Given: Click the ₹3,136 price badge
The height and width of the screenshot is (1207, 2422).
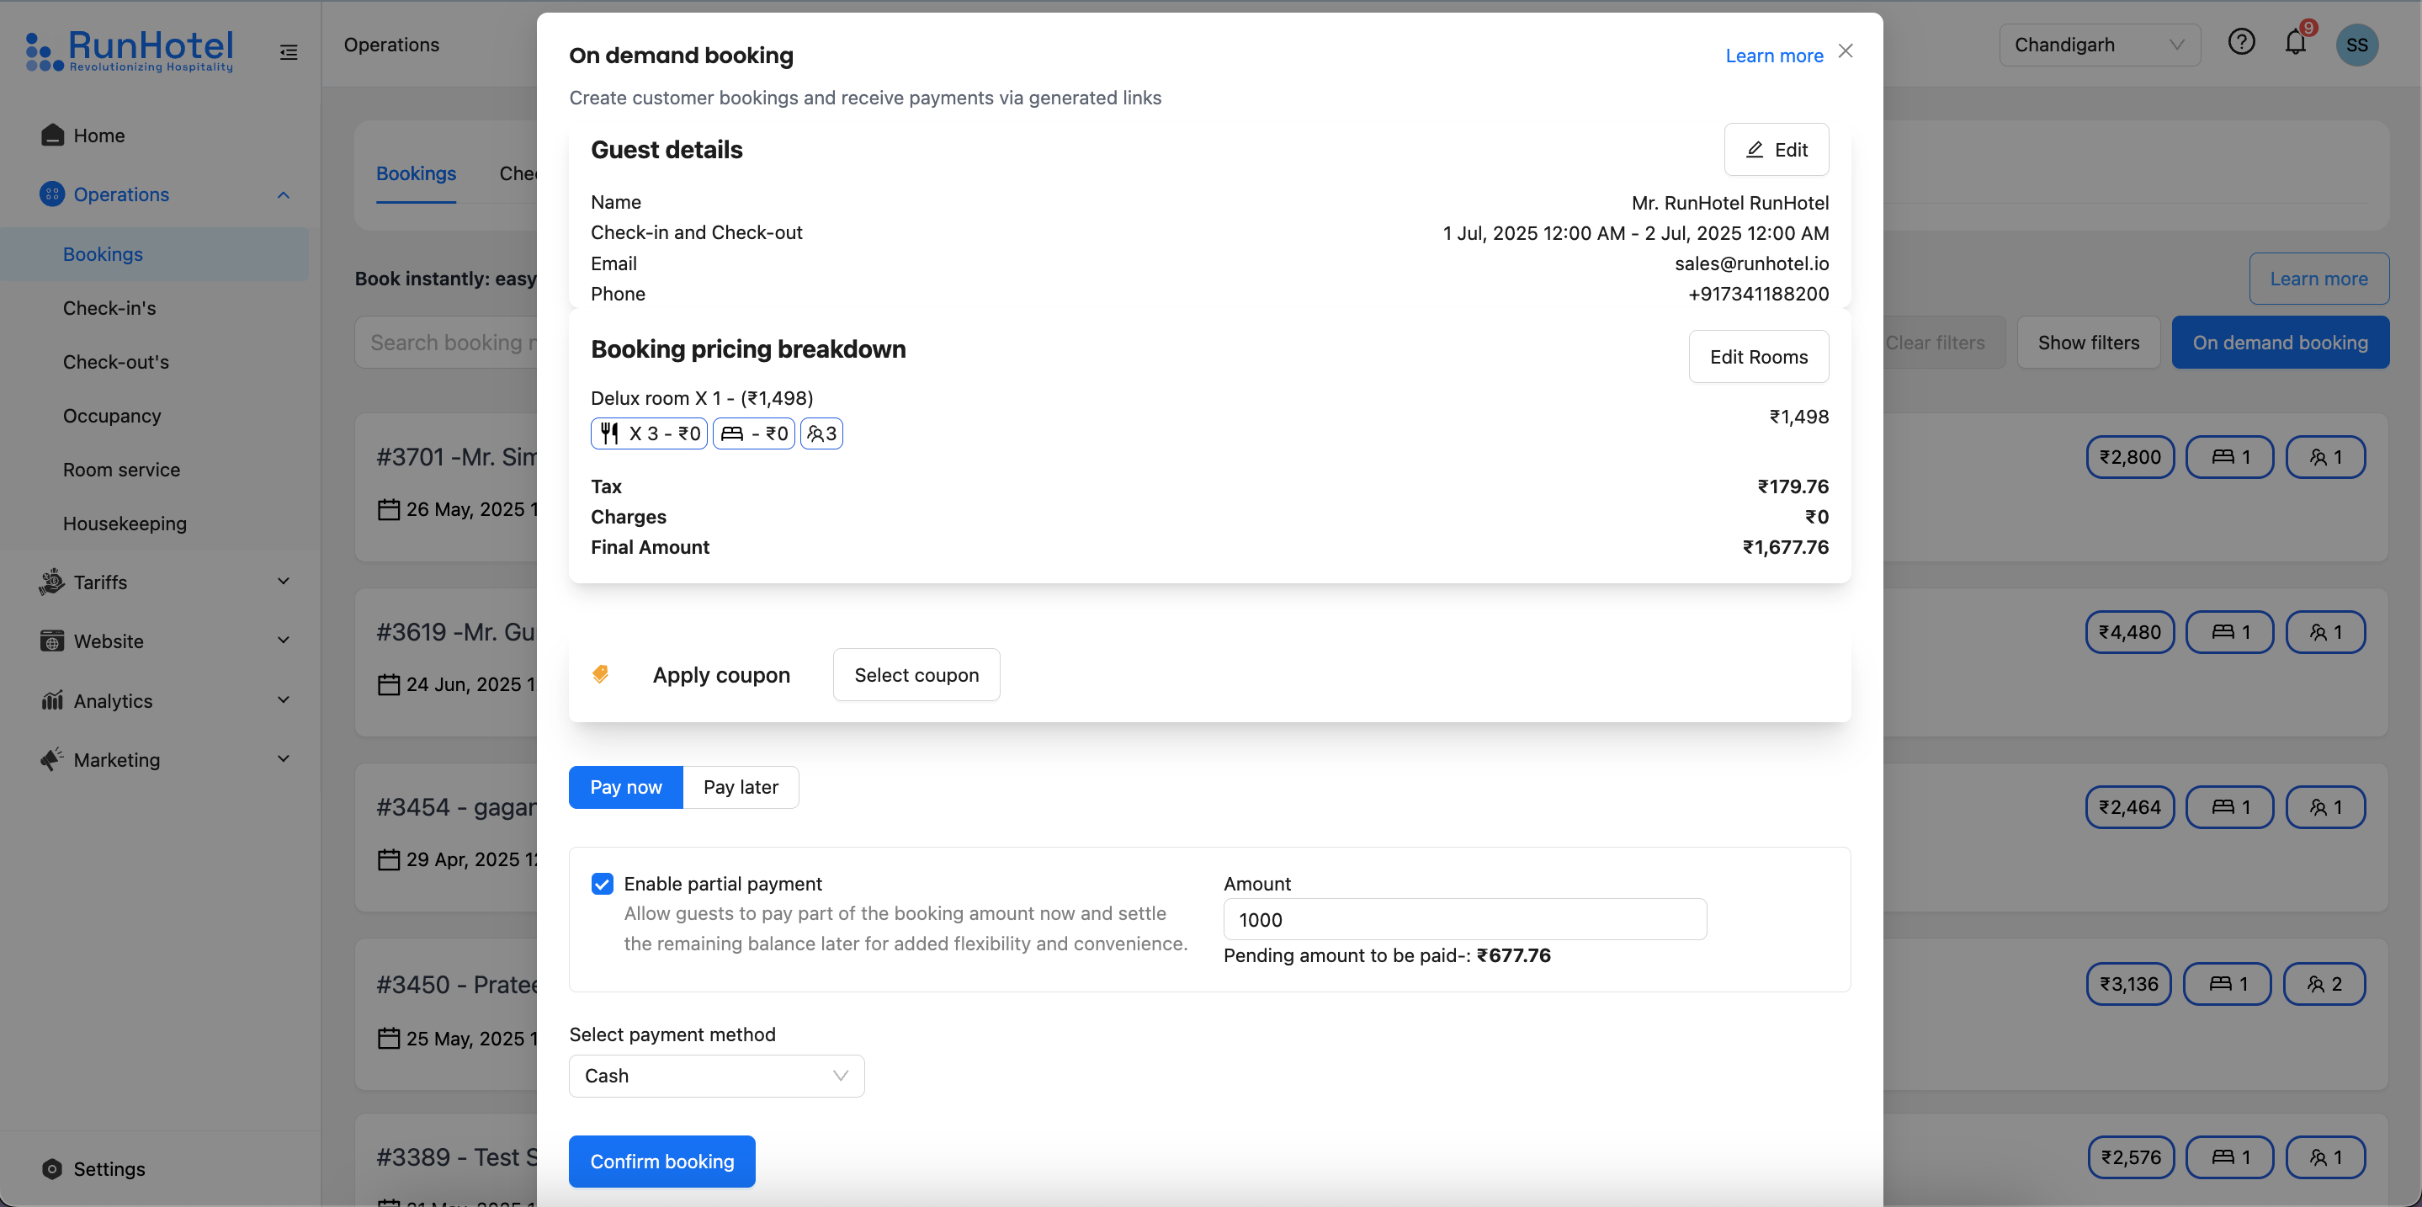Looking at the screenshot, I should (x=2128, y=983).
